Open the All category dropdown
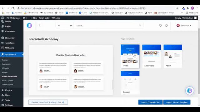Viewport: 200px width, 112px height. (x=65, y=26)
